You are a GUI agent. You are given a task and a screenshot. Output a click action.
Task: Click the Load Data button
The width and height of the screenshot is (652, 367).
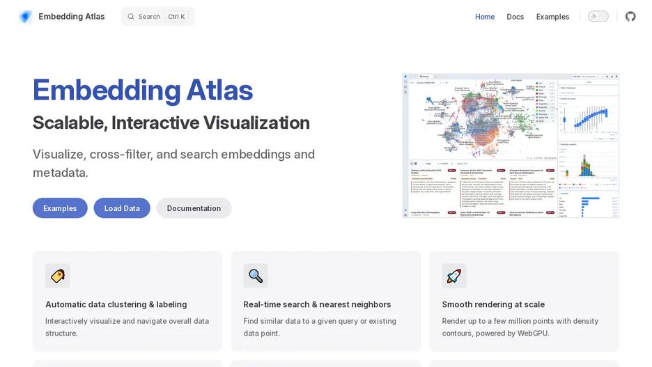(x=122, y=208)
